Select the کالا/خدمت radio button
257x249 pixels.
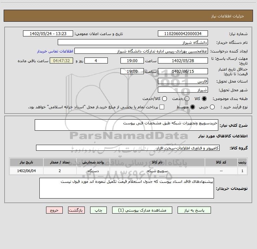pos(165,99)
